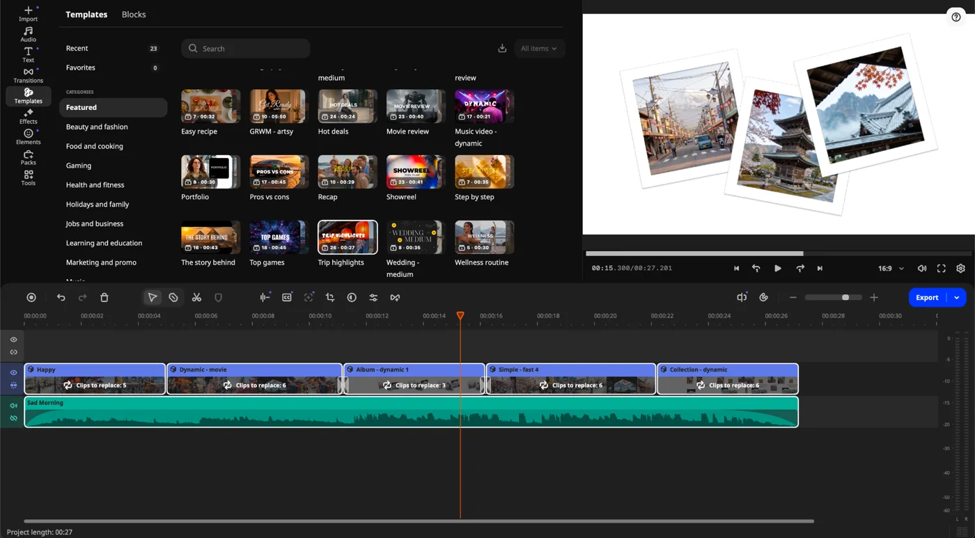Click the redo arrow in the timeline toolbar
Viewport: 975px width, 538px height.
pos(82,298)
